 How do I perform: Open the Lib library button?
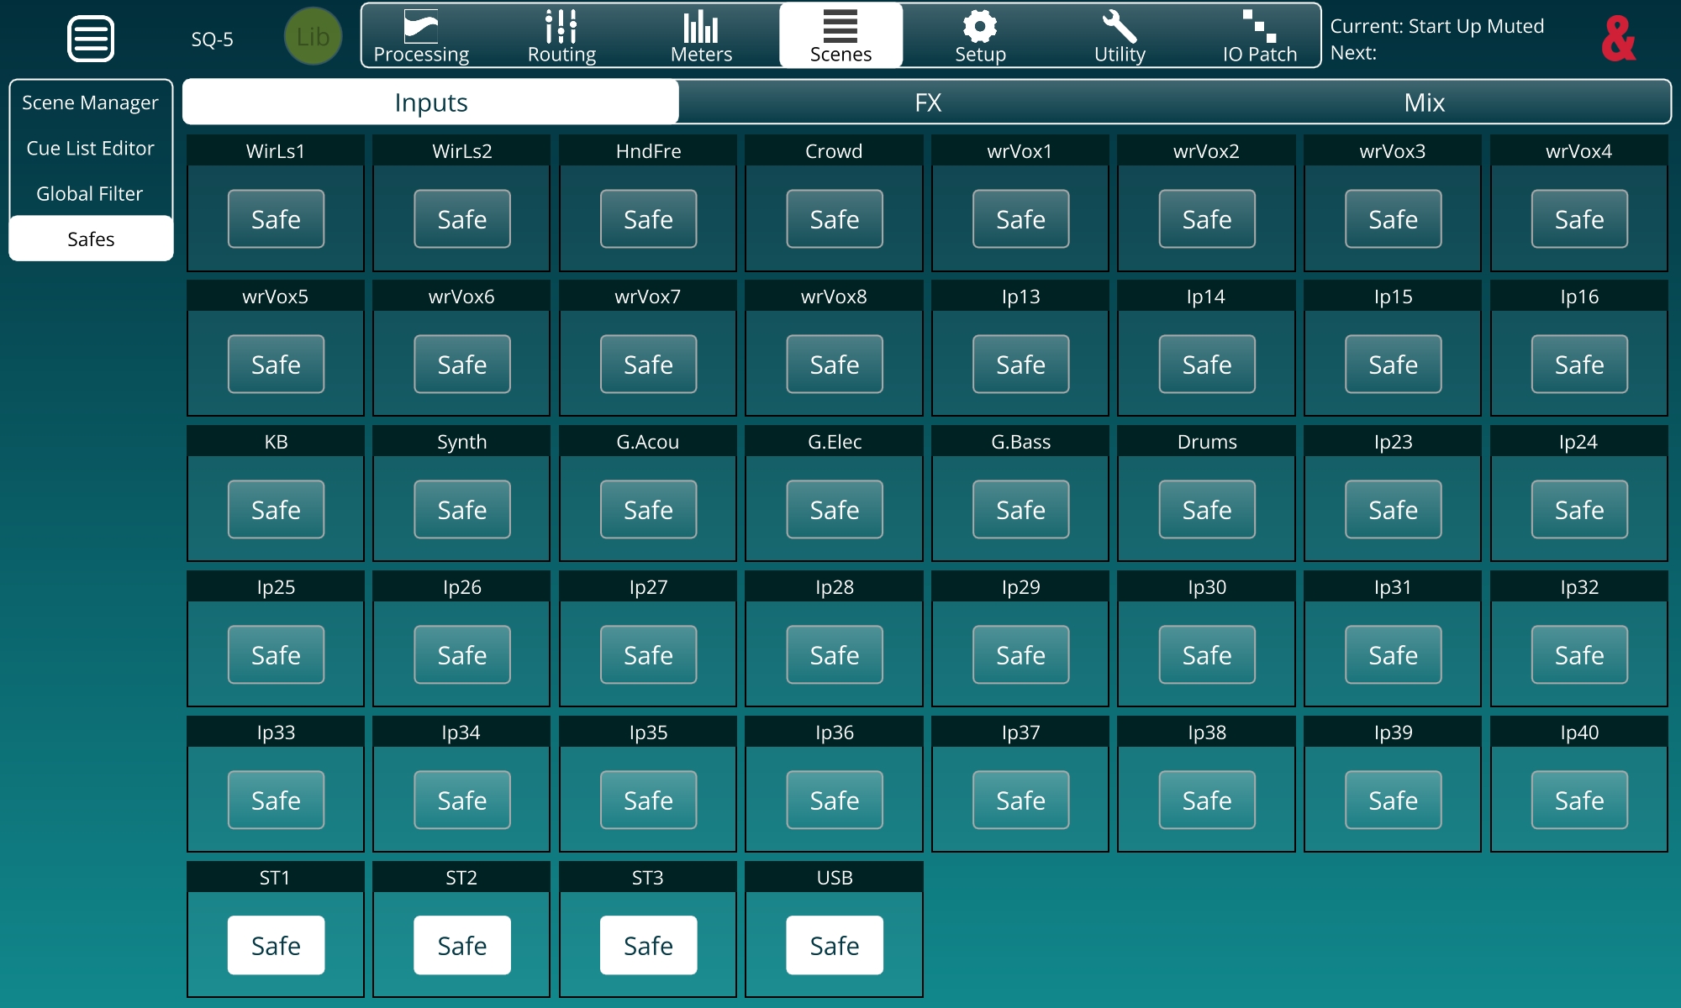tap(313, 37)
